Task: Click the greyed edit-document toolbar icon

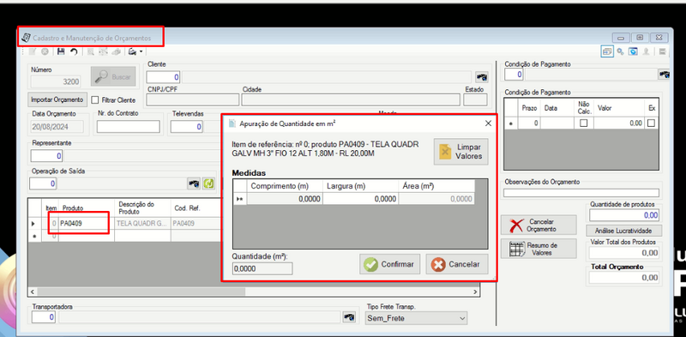Action: point(33,51)
